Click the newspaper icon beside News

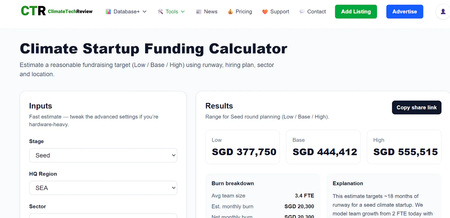199,12
